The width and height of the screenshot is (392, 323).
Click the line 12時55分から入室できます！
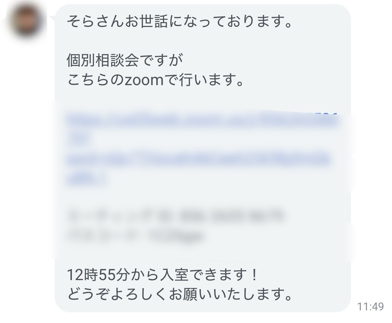click(x=163, y=276)
